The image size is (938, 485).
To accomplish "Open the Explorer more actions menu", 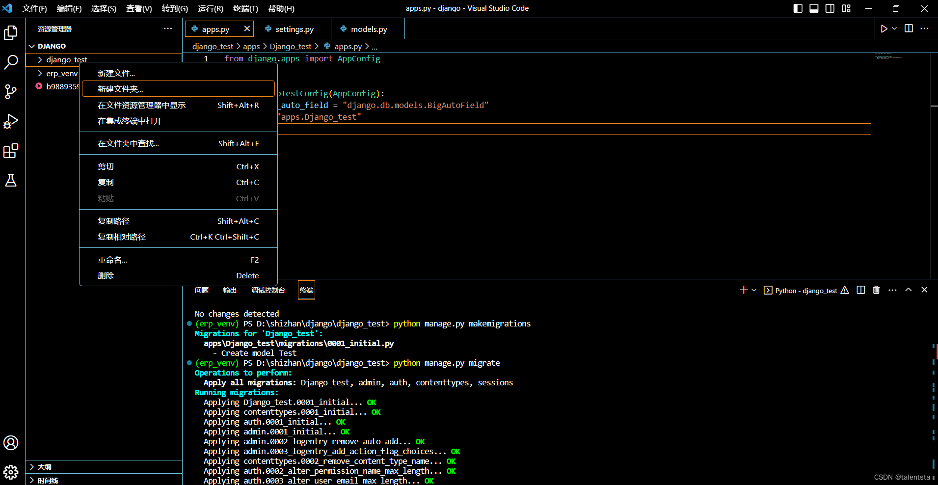I will tap(168, 28).
